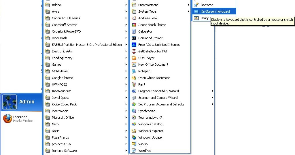Click the Open Office Document icon
Image resolution: width=295 pixels, height=155 pixels.
[134, 78]
